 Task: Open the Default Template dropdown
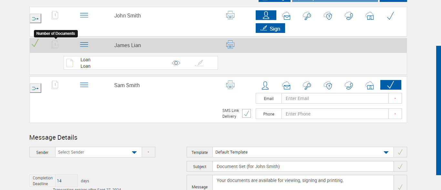(x=386, y=152)
